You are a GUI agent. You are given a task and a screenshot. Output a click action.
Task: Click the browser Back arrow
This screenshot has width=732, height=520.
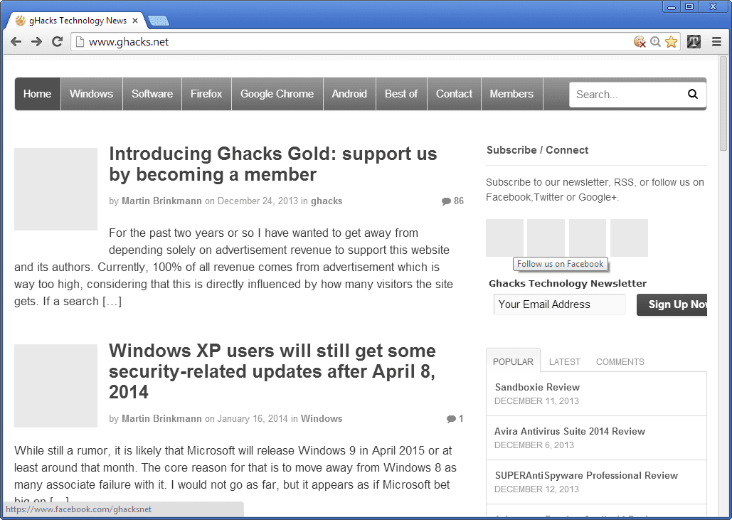pos(16,42)
